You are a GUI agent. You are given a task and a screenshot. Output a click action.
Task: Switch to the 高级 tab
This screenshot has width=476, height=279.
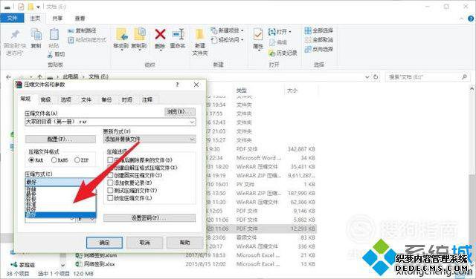[45, 99]
